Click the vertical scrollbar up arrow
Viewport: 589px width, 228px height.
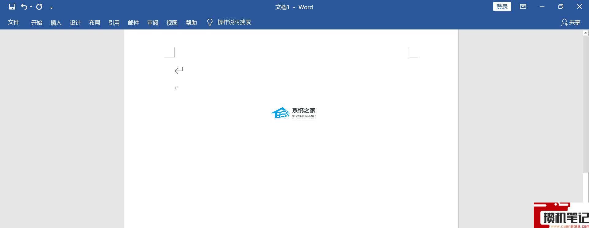(586, 33)
